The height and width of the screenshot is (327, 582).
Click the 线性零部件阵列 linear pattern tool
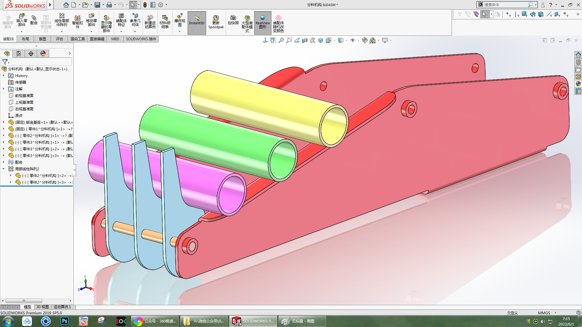(x=62, y=20)
